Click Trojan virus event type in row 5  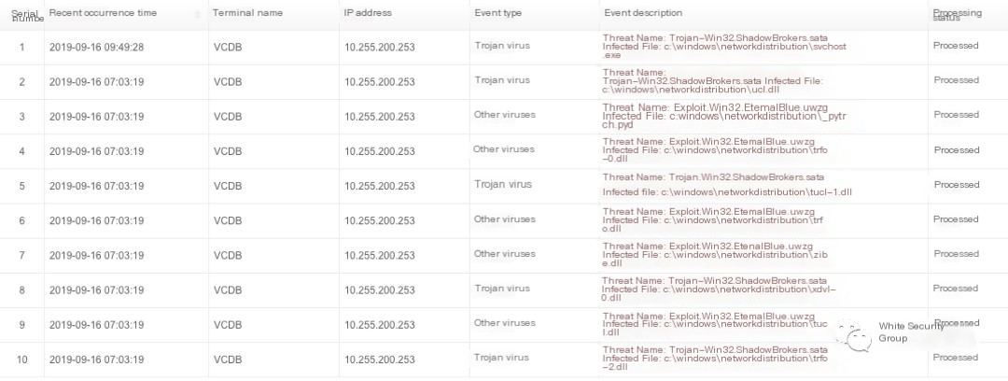502,184
